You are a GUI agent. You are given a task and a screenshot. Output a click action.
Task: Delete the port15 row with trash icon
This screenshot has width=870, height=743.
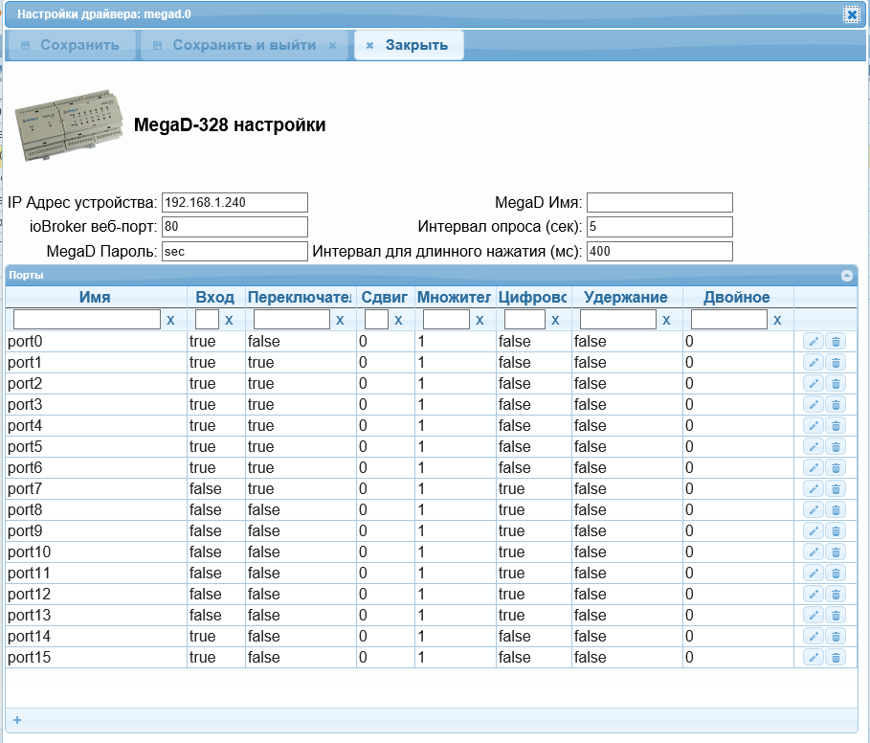tap(836, 658)
